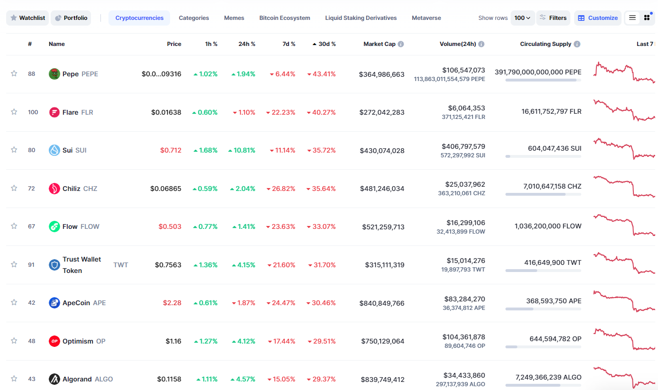Open the Liquid Staking Derivatives tab
This screenshot has height=390, width=658.
[x=361, y=18]
